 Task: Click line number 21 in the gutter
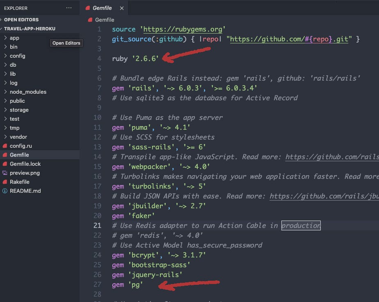(97, 225)
